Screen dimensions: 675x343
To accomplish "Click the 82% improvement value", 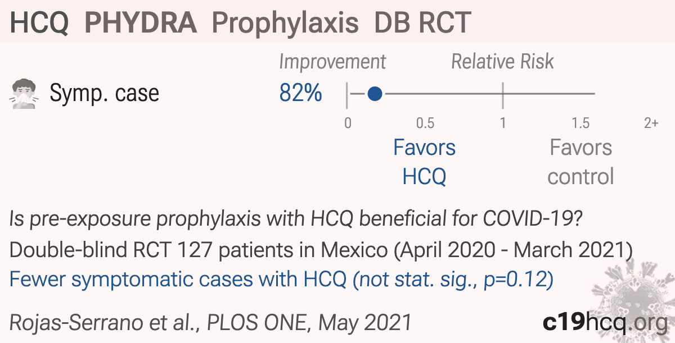I will point(300,93).
